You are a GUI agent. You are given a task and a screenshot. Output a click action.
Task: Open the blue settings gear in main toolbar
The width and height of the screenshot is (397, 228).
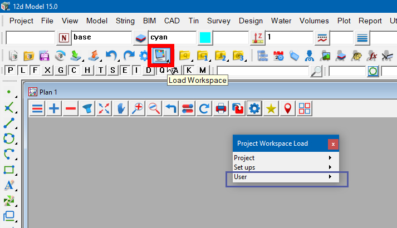(144, 56)
